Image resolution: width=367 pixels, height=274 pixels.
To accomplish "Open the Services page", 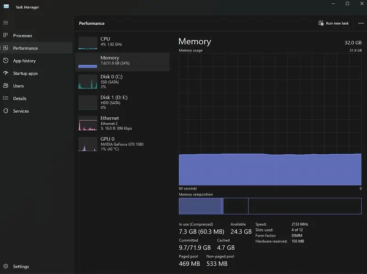I will pos(36,111).
